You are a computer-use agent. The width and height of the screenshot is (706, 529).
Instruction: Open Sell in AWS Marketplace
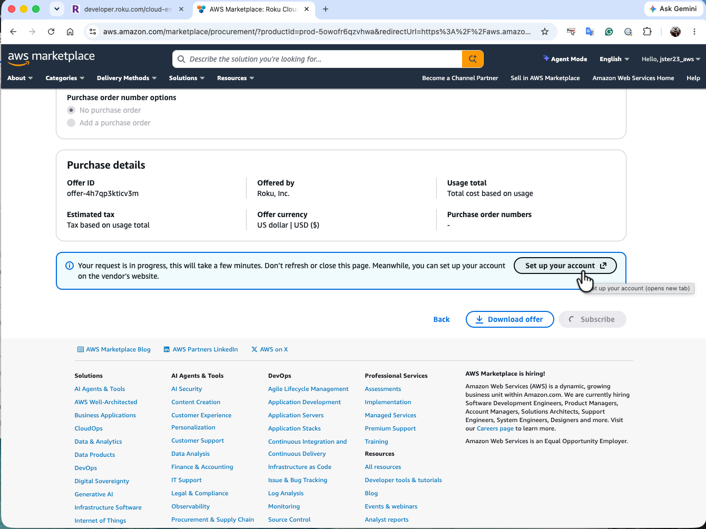(x=545, y=78)
